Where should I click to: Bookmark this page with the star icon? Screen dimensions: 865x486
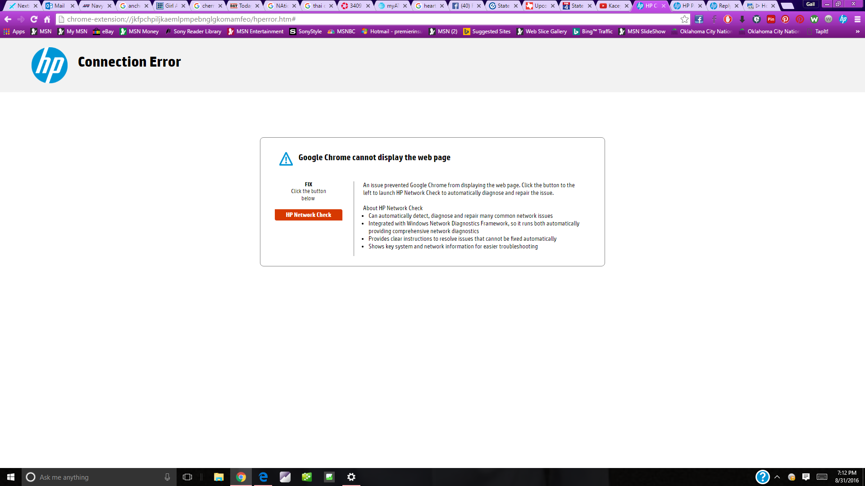tap(684, 19)
